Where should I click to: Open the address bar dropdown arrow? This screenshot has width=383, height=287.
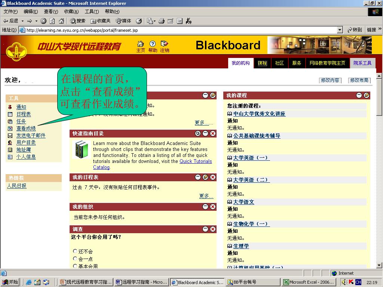[x=340, y=30]
